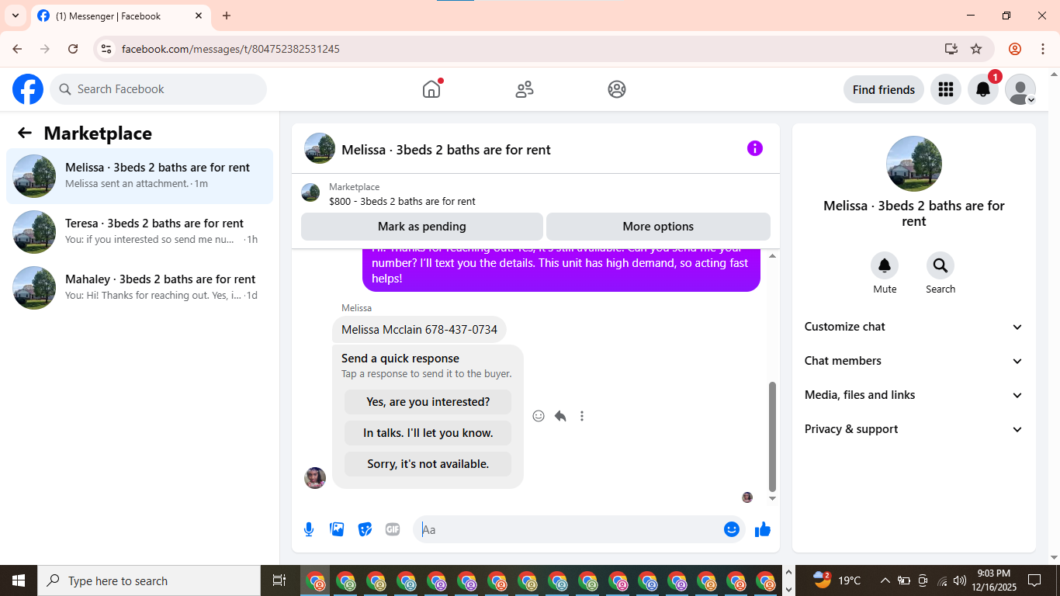Choose a GIF icon

point(393,529)
